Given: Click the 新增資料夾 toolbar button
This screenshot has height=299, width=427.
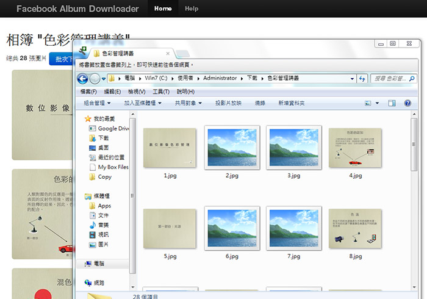Looking at the screenshot, I should pos(292,103).
